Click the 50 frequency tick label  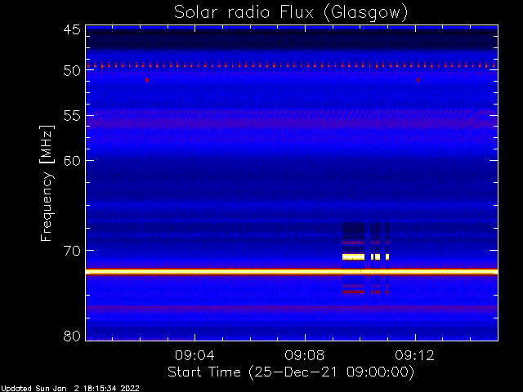click(x=72, y=71)
